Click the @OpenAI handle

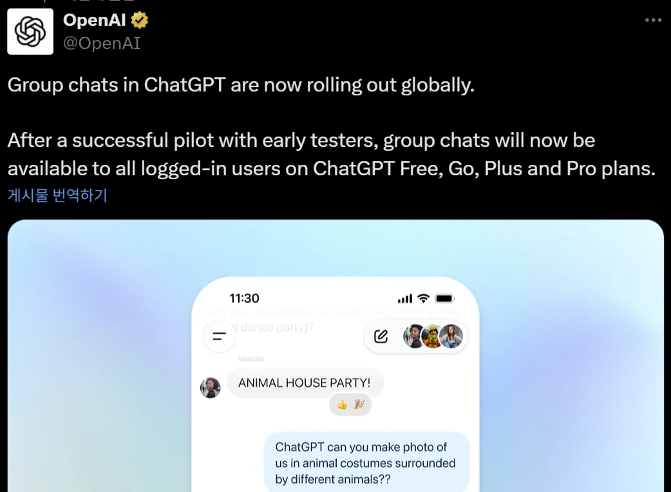pos(102,43)
